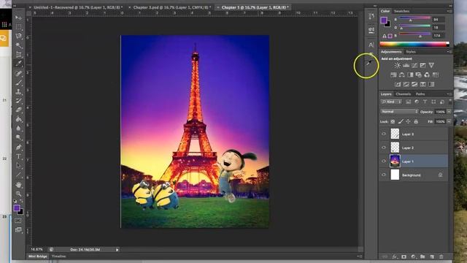Create a new layer icon
The image size is (467, 263).
432,256
